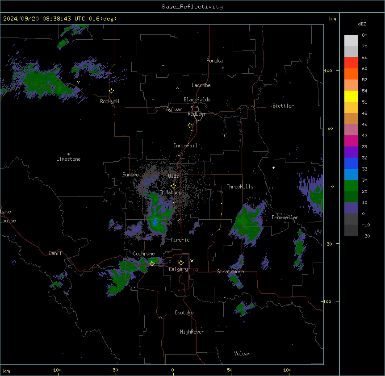This screenshot has height=376, width=385.
Task: Click the blue echo core northwest of Airdrie
Action: (155, 222)
